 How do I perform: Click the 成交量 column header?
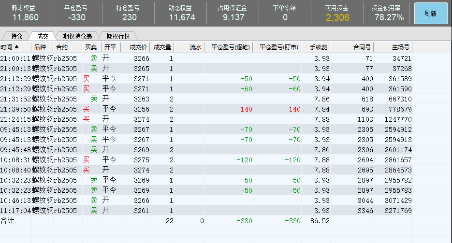pyautogui.click(x=162, y=47)
